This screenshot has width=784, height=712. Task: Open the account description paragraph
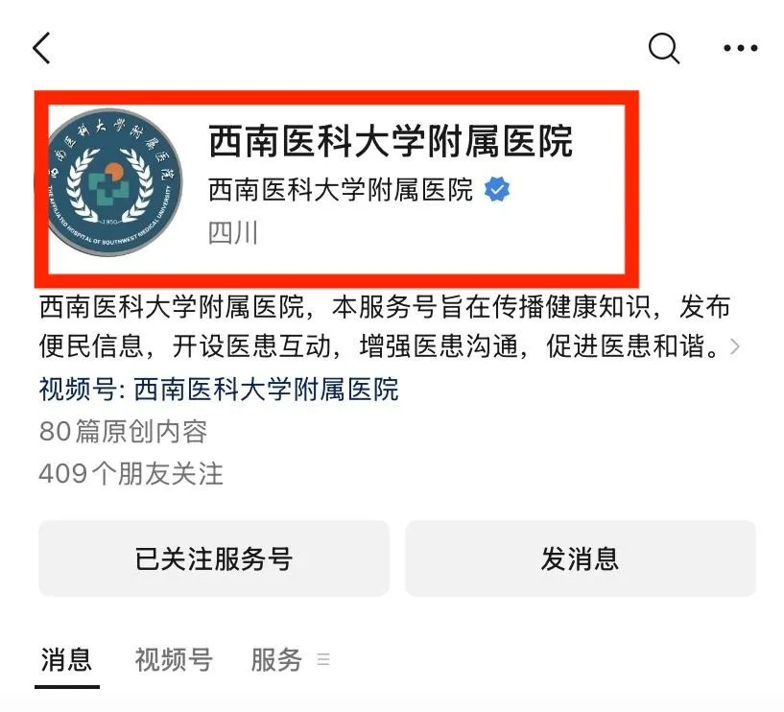coord(385,326)
